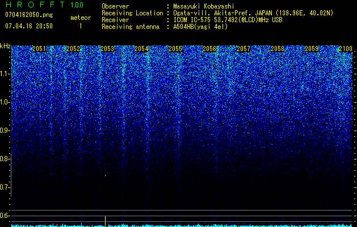Viewport: 357px width, 227px height.
Task: Click the meteor label
Action: [x=81, y=18]
